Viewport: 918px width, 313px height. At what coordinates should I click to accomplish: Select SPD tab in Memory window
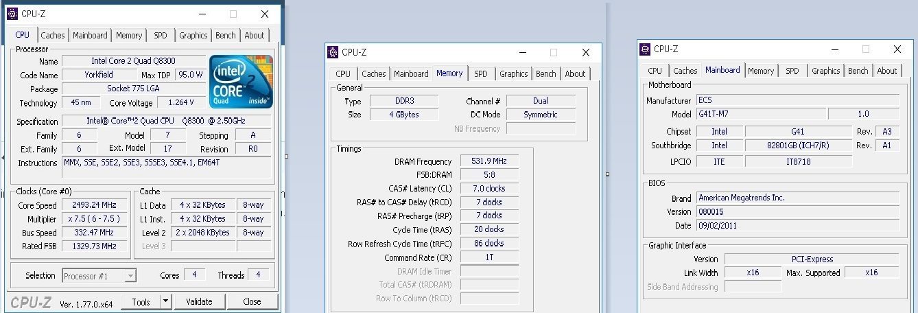[481, 74]
